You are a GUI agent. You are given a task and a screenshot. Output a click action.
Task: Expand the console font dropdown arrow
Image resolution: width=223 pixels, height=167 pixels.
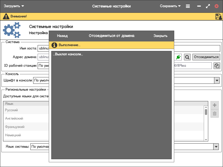[x=217, y=80]
